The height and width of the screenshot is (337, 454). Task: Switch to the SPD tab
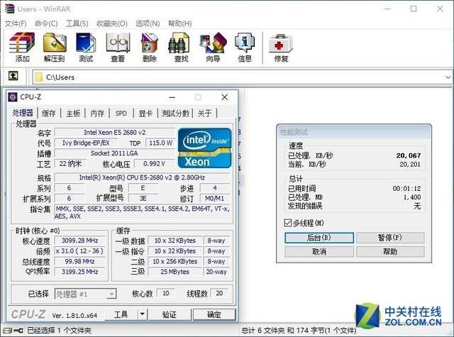(x=121, y=114)
